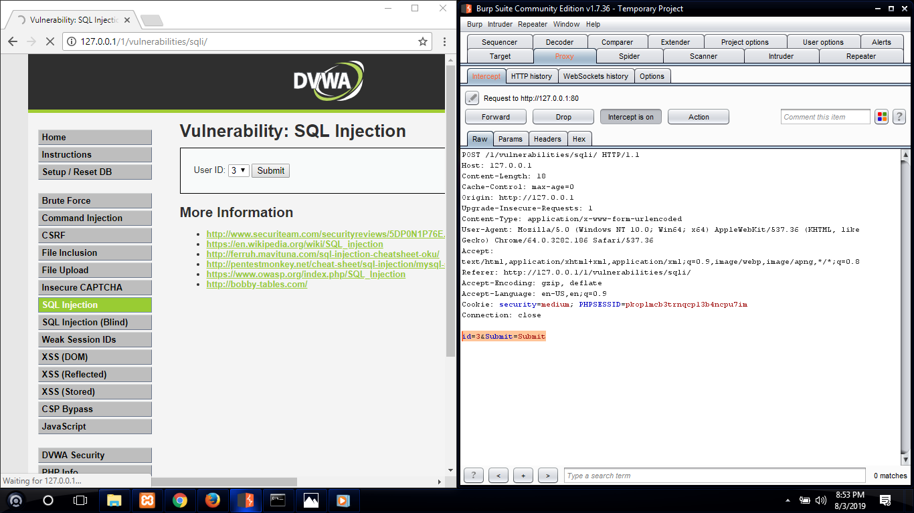
Task: Open the Help menu in Burp
Action: point(593,24)
